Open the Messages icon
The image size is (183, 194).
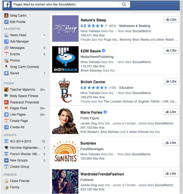[x=6, y=48]
